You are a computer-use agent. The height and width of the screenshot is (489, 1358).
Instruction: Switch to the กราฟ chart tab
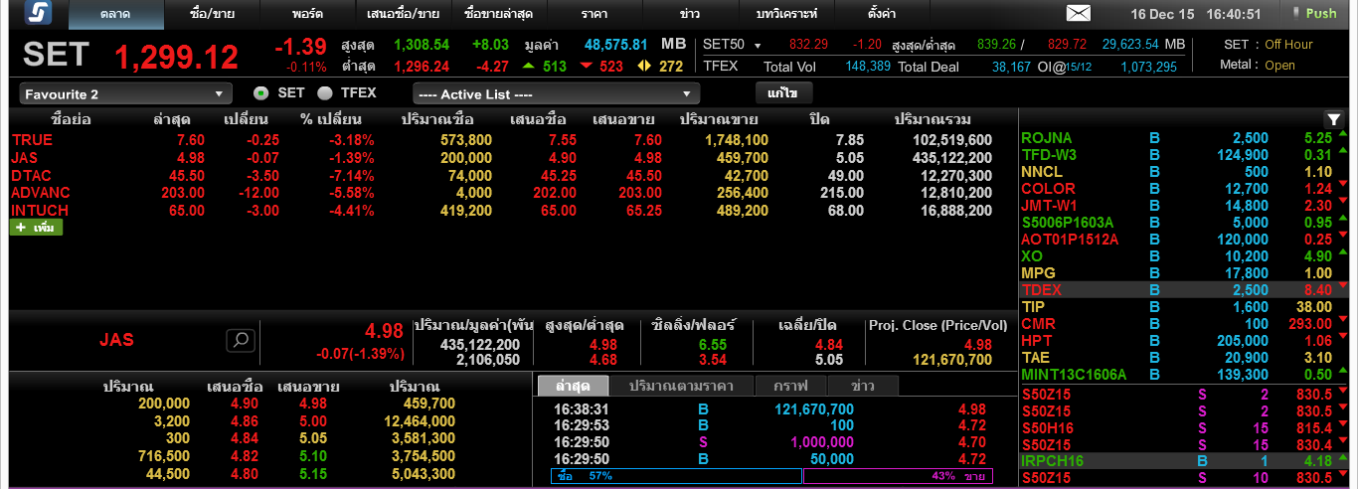789,386
